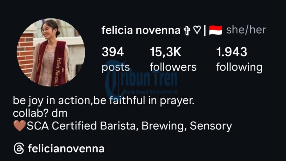Select the SCA Certified Barista bio line
The width and height of the screenshot is (286, 161).
[x=123, y=126]
